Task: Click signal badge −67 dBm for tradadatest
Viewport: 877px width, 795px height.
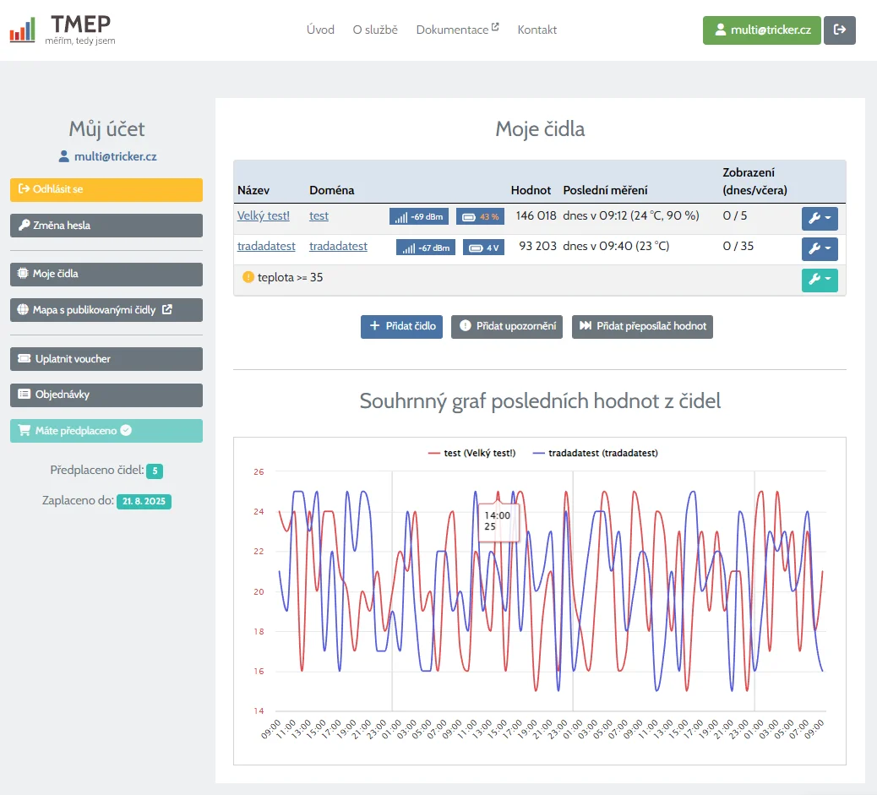Action: click(425, 248)
